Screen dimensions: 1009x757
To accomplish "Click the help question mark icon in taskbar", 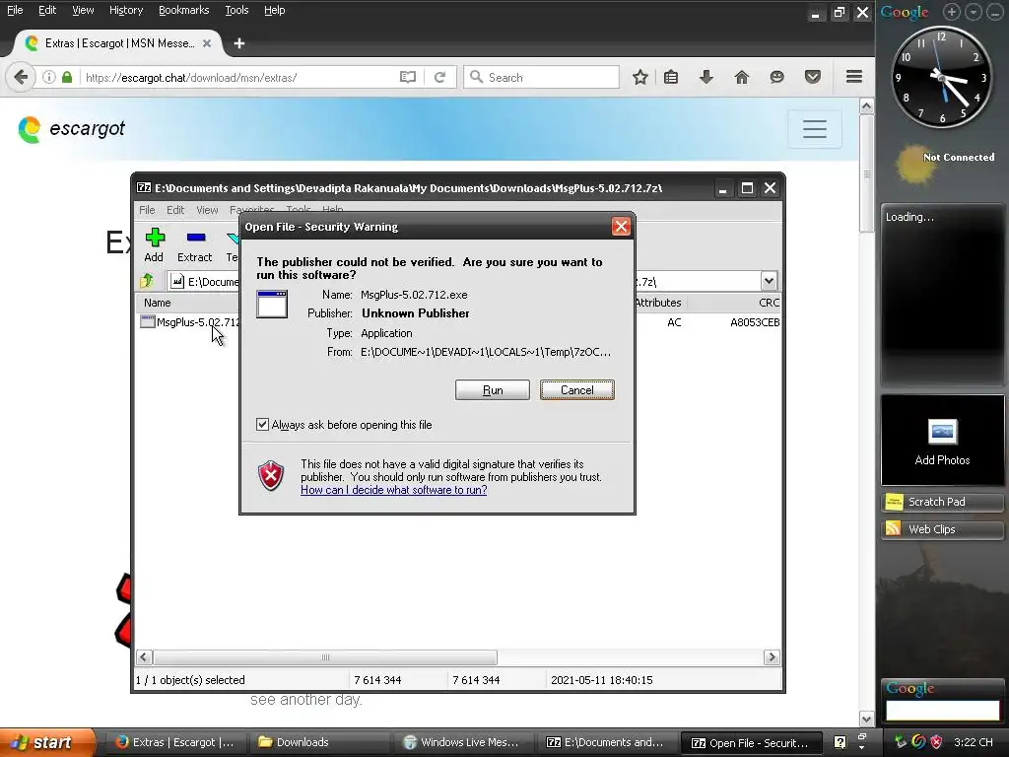I will (840, 742).
